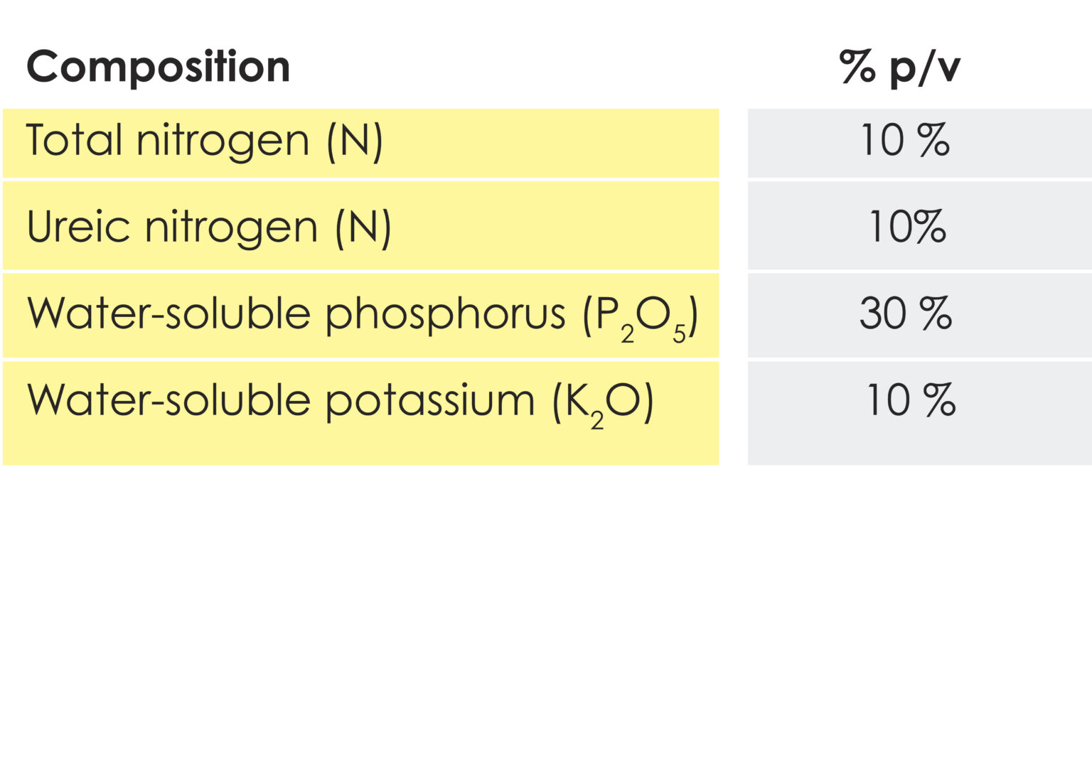
Task: Click the word nitrogen in the Ureic row
Action: click(231, 229)
